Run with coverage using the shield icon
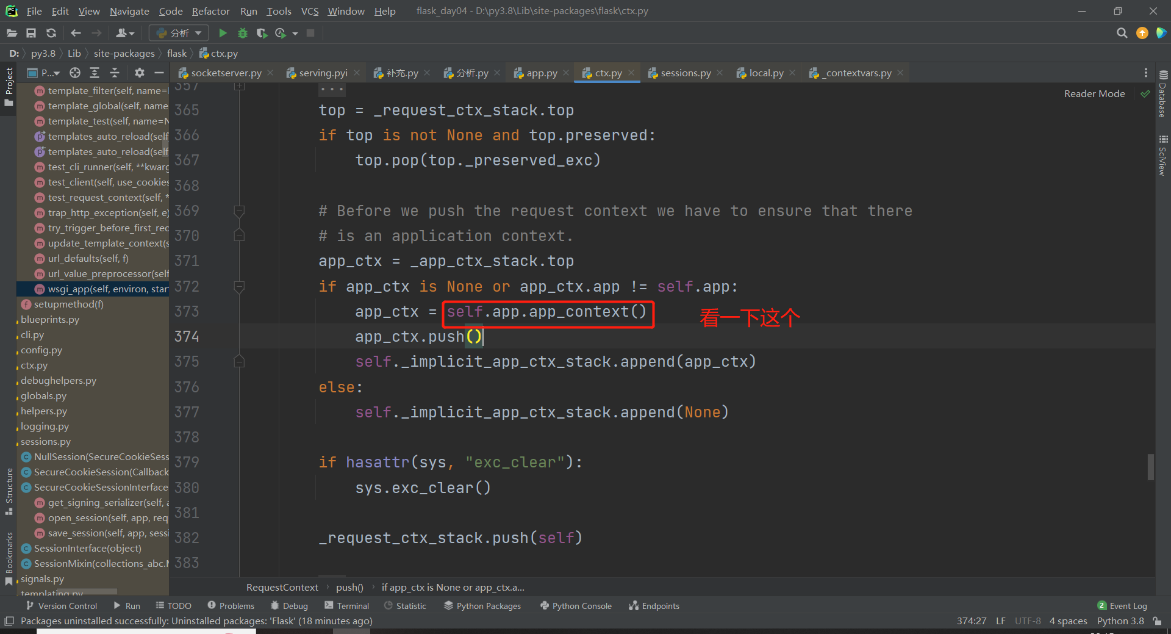 point(262,33)
